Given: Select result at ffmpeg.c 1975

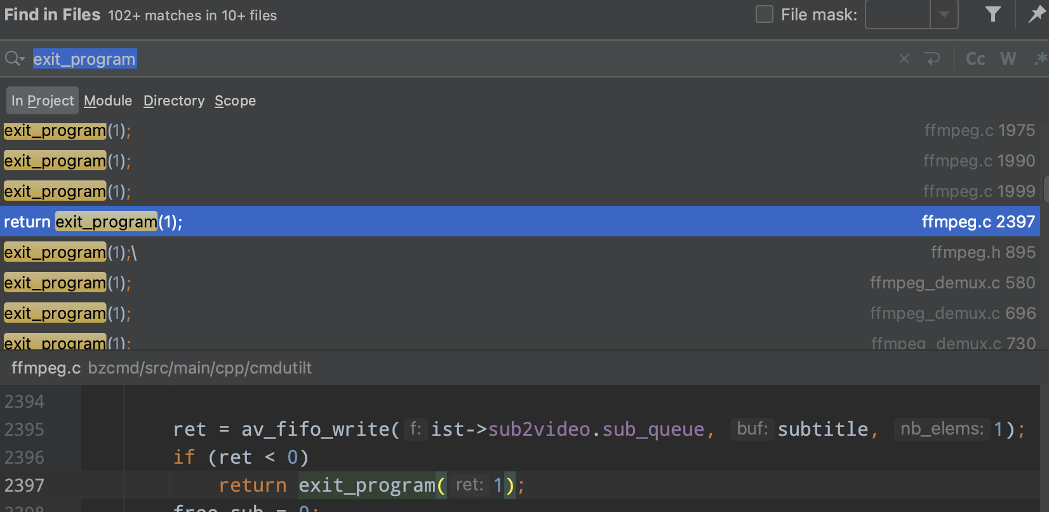Looking at the screenshot, I should [x=520, y=130].
